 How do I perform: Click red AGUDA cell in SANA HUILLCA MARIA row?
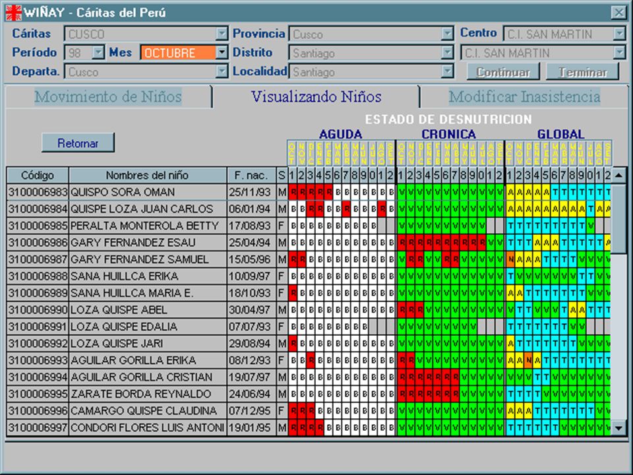[x=293, y=293]
